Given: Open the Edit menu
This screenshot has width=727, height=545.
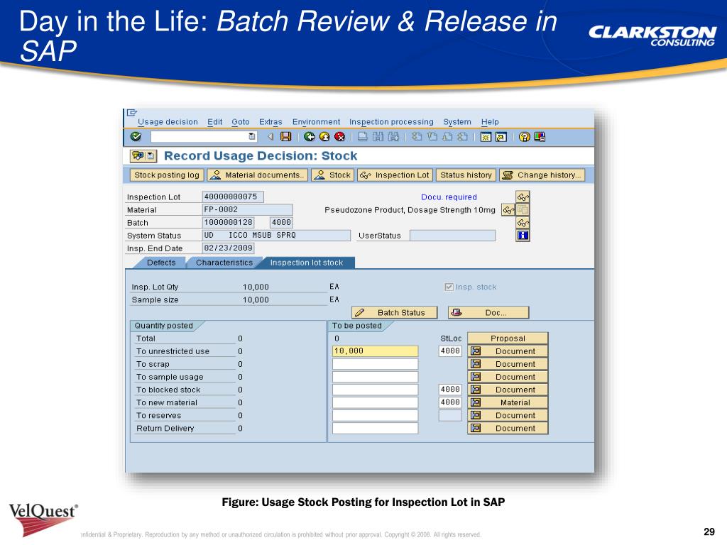Looking at the screenshot, I should [214, 122].
